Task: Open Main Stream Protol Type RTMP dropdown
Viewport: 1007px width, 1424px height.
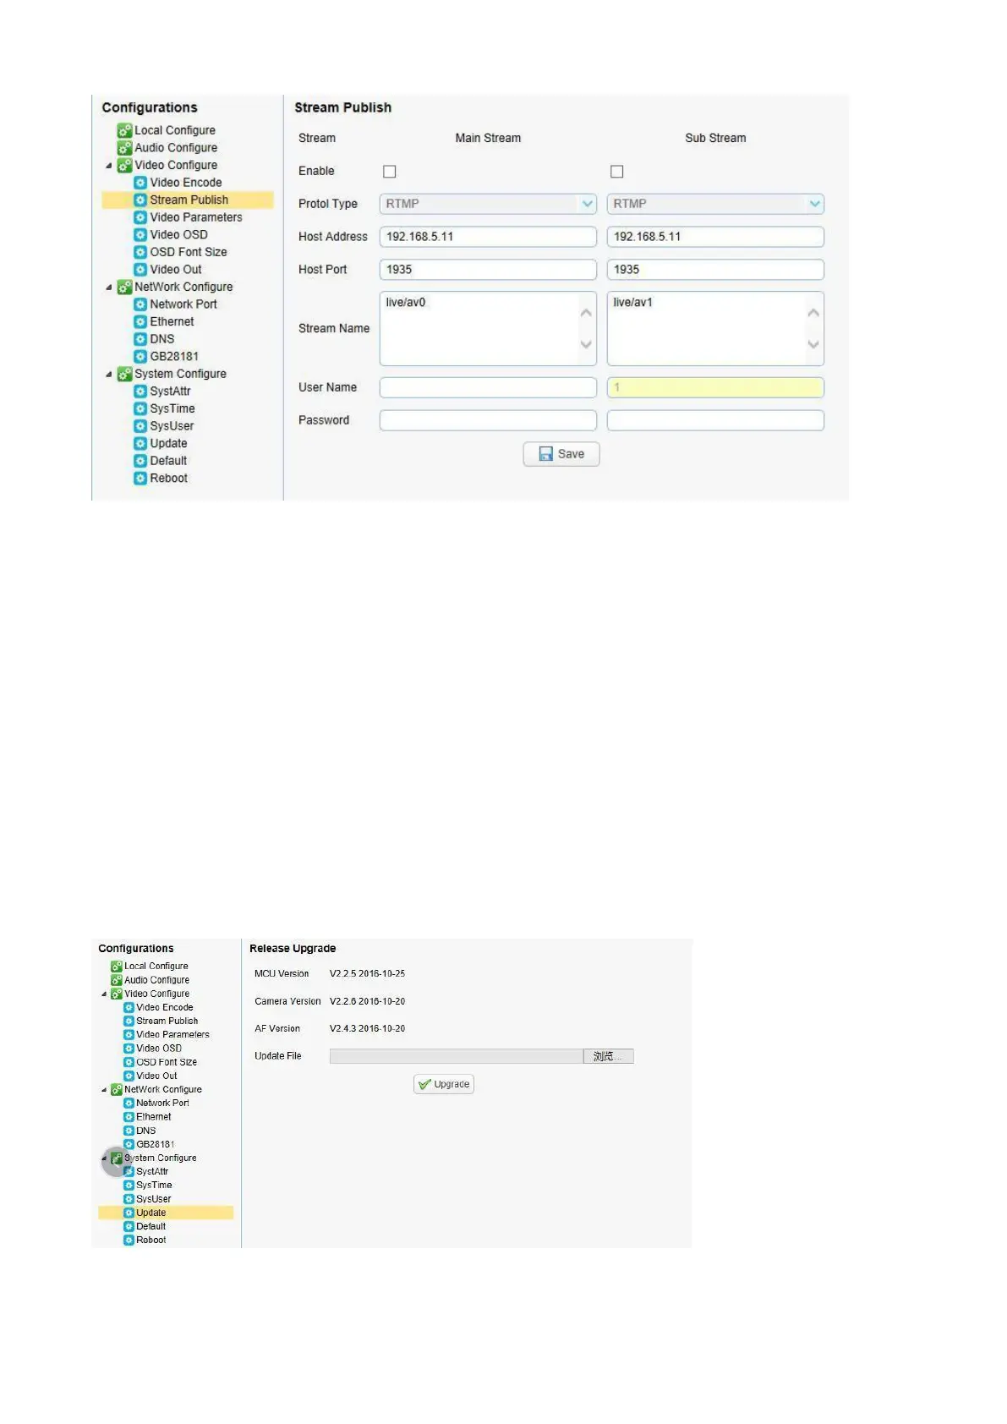Action: 587,204
